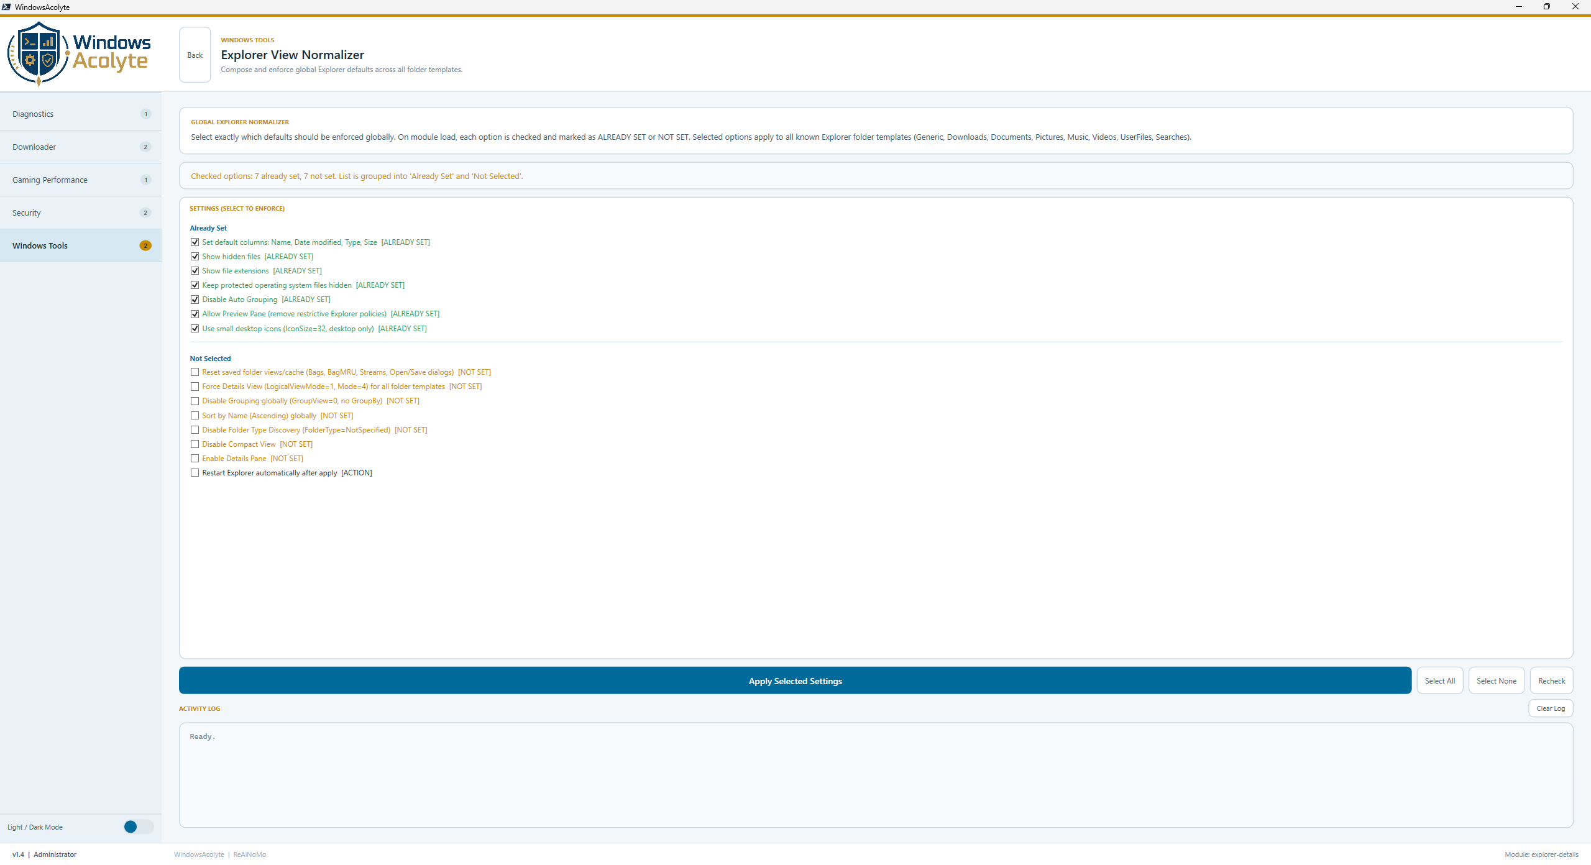
Task: Click the Gaming Performance count badge
Action: click(145, 180)
